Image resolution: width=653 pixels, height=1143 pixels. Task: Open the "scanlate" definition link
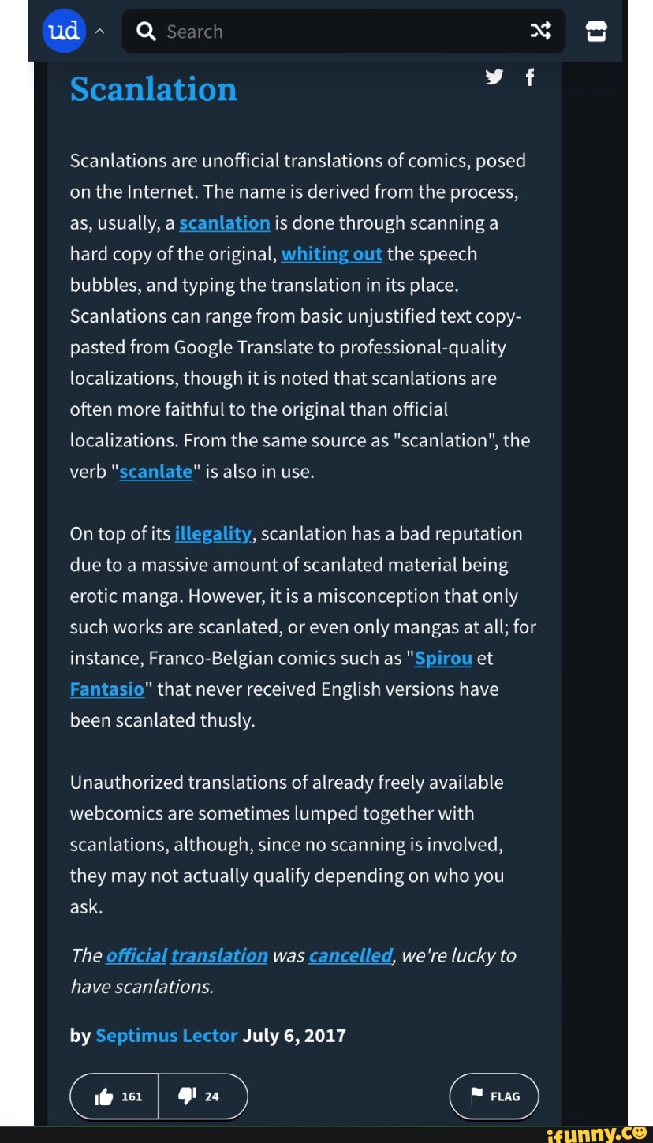155,472
